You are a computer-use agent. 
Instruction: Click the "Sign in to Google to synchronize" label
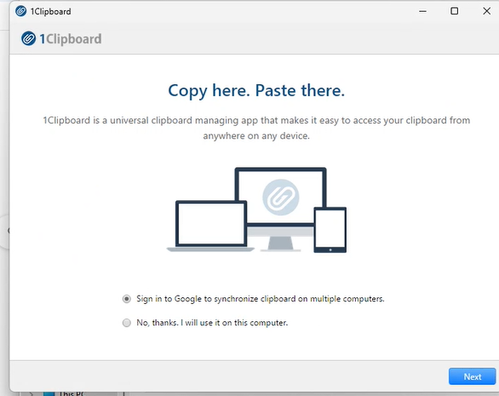pos(261,299)
